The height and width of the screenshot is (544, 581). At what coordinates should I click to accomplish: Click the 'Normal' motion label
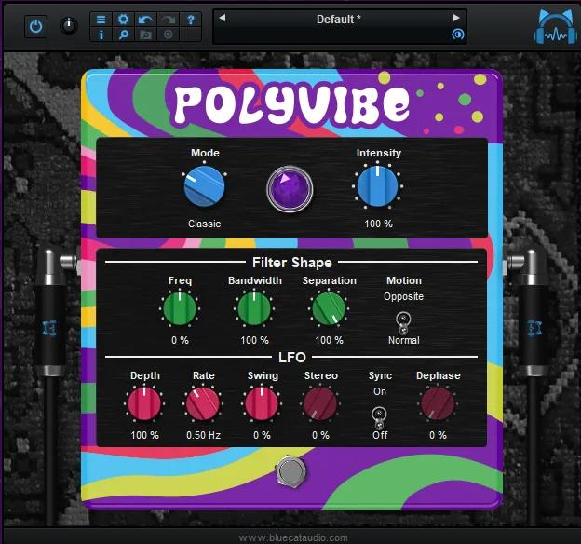[404, 340]
